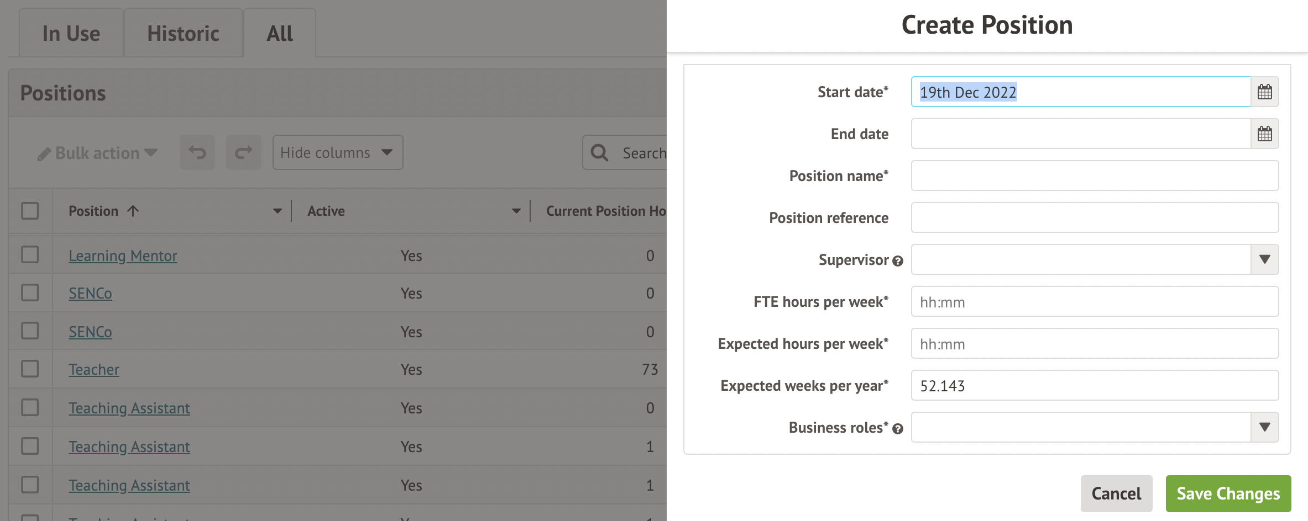Click the Supervisor help question icon
Screen dimensions: 1308x521
tap(898, 261)
